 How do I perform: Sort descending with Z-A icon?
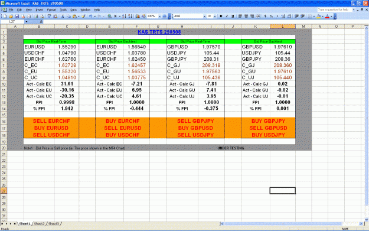[130, 17]
